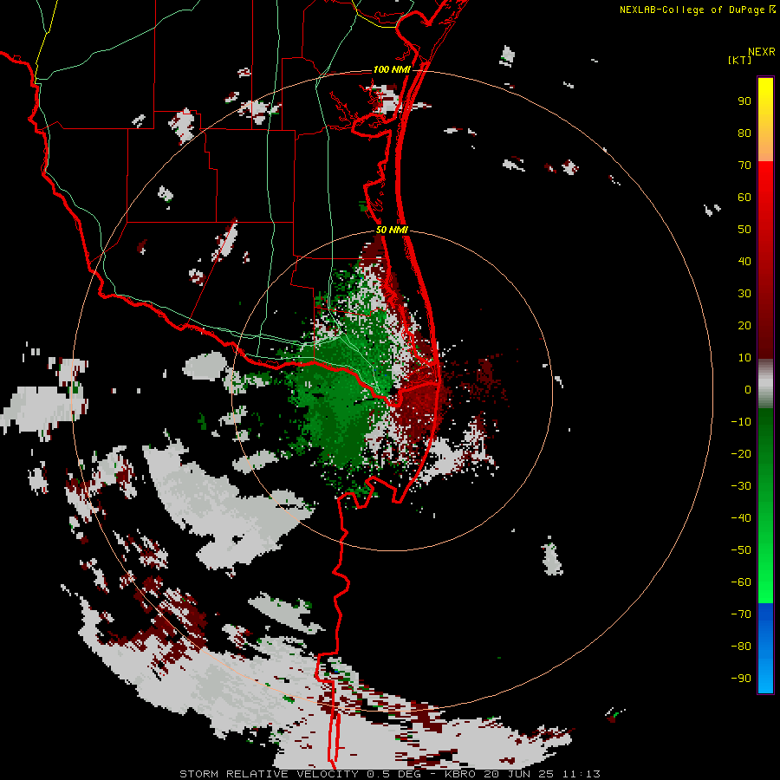Click the 100 NMI range ring label
Image resolution: width=780 pixels, height=780 pixels.
pos(392,69)
